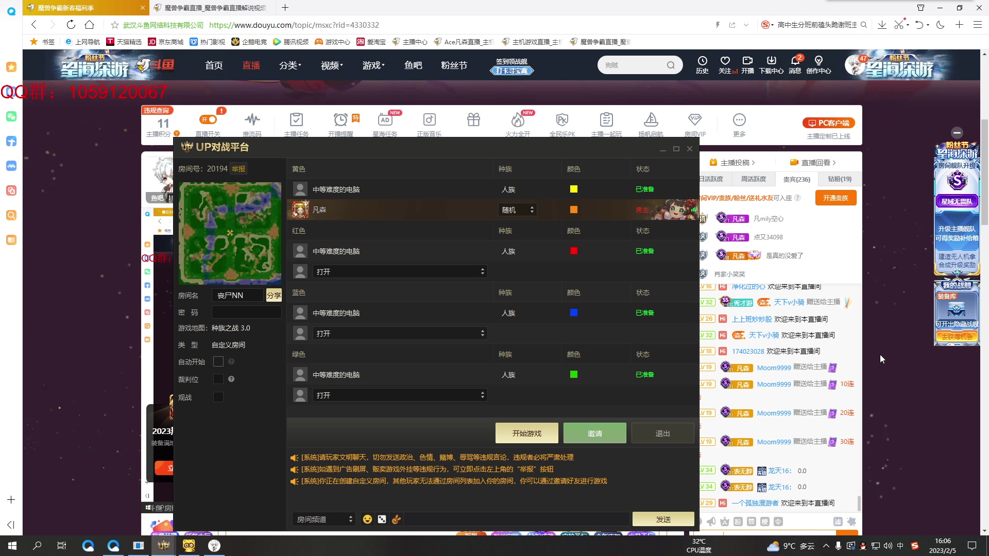Click the 退出 button
This screenshot has width=989, height=556.
662,433
